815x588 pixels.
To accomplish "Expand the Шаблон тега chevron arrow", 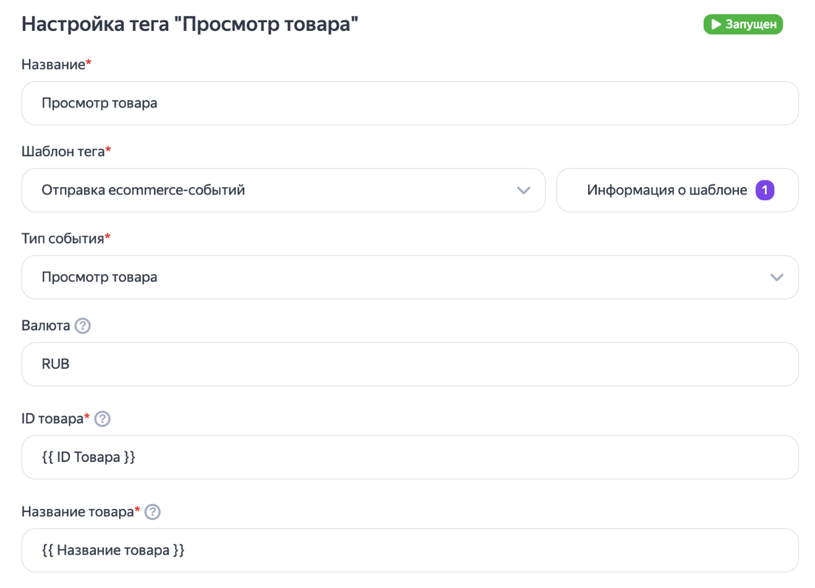I will click(x=523, y=190).
